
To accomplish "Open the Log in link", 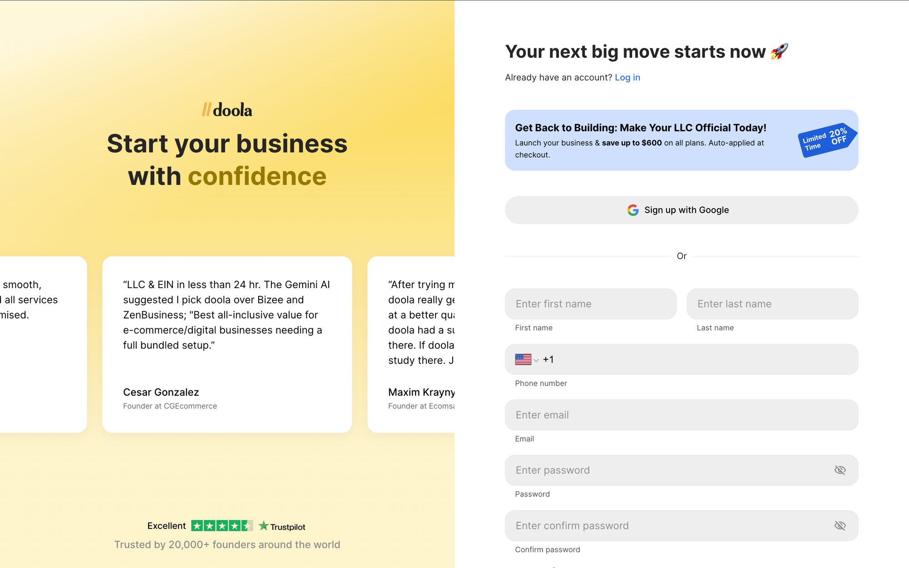I will [627, 77].
